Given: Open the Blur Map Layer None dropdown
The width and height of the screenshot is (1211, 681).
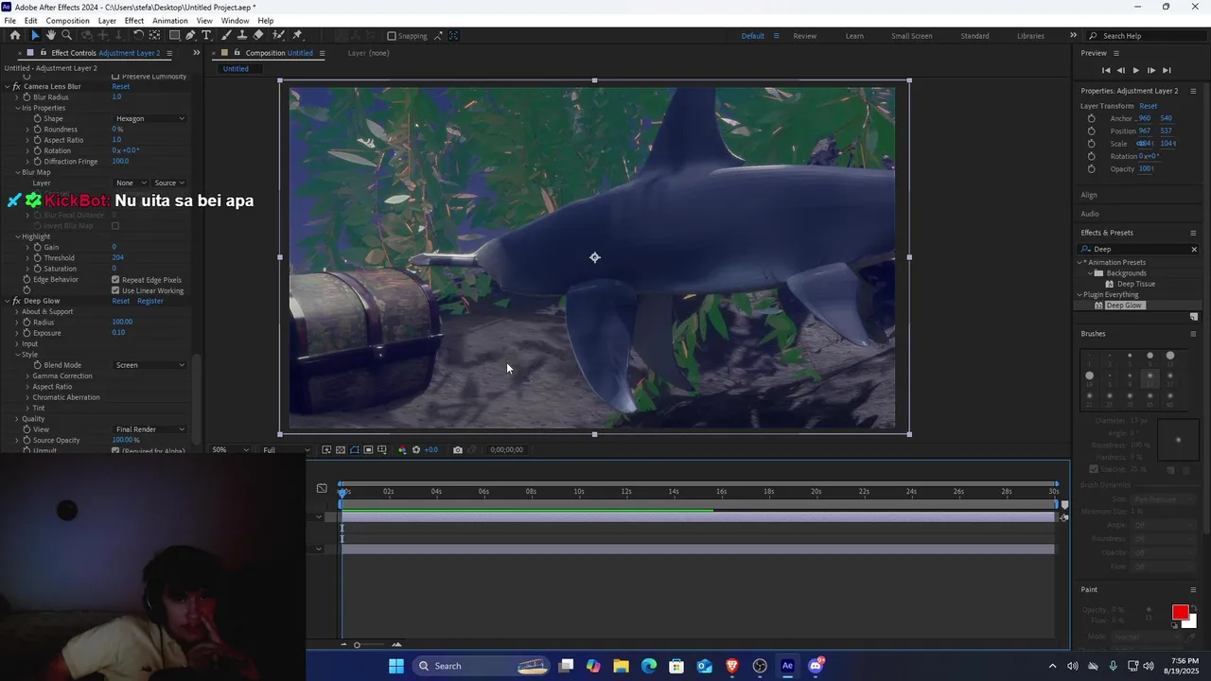Looking at the screenshot, I should 131,183.
